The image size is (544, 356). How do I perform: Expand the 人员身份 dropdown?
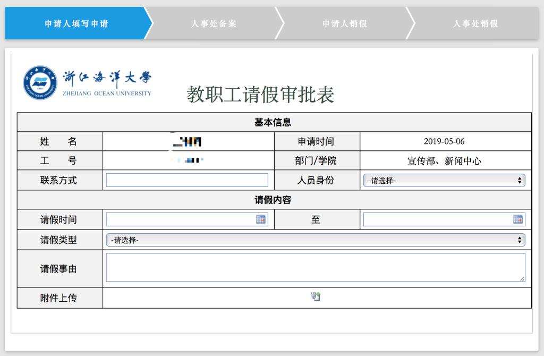point(444,180)
